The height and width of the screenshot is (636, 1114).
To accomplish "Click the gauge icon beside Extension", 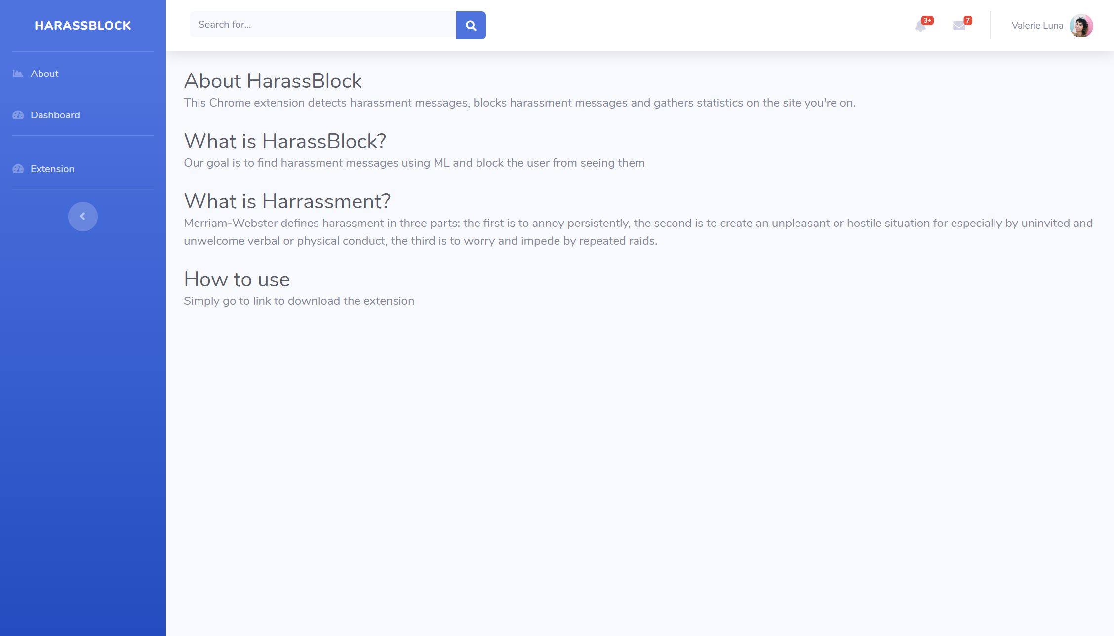I will 18,169.
